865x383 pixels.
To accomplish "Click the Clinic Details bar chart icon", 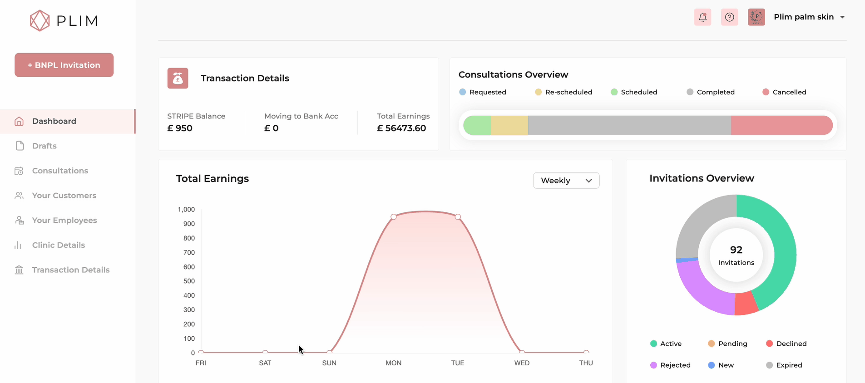I will pos(18,245).
